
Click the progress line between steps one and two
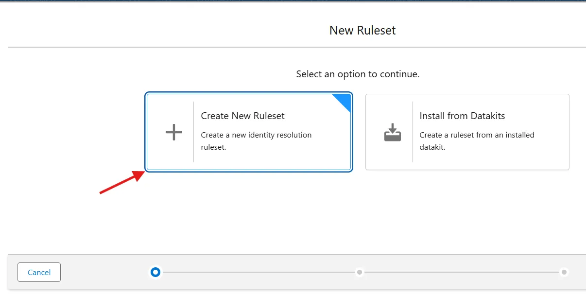click(258, 272)
